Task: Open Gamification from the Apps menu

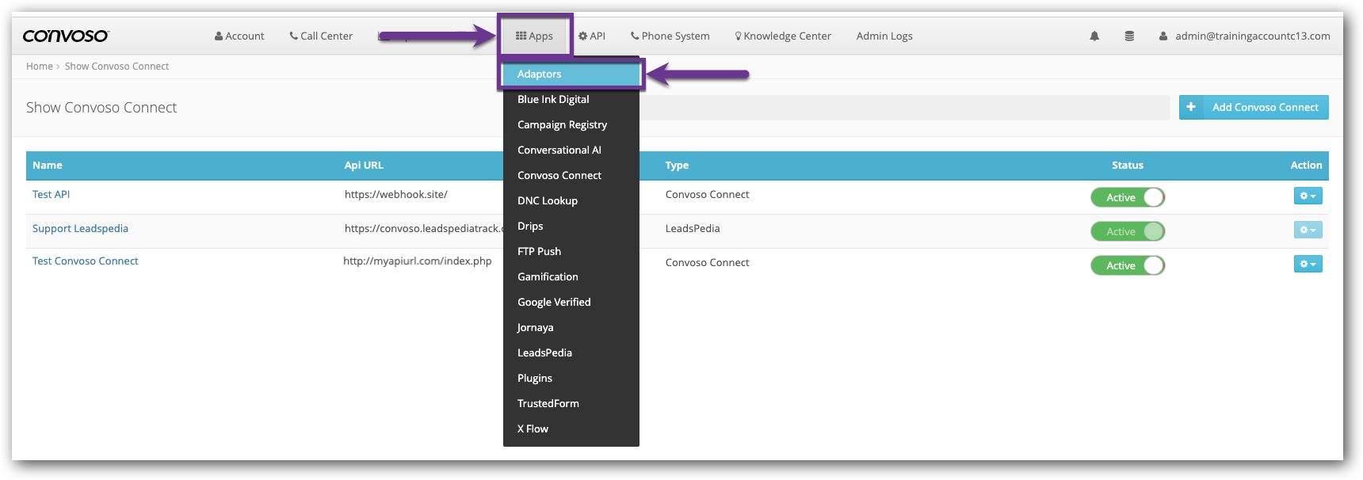Action: (x=571, y=276)
